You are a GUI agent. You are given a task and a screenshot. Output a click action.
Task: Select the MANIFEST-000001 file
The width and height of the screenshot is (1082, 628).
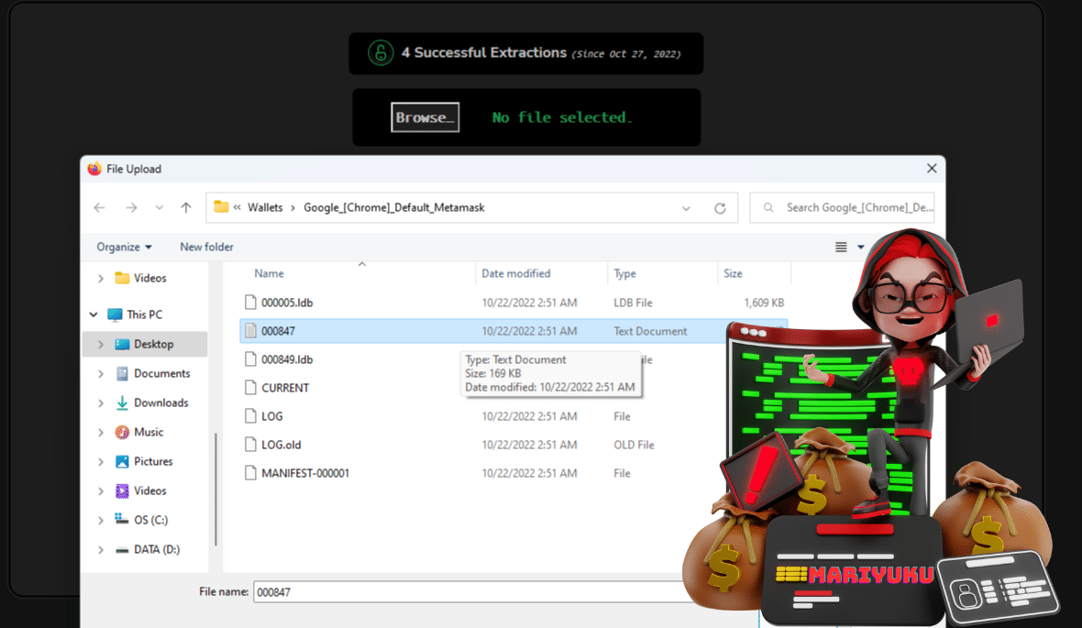coord(304,474)
